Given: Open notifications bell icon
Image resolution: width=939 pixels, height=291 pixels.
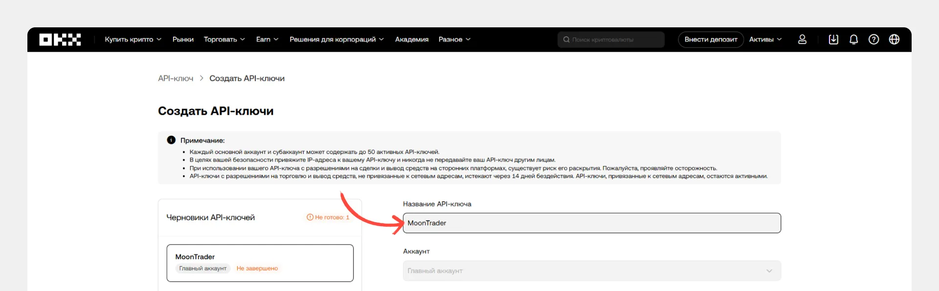Looking at the screenshot, I should [x=853, y=40].
